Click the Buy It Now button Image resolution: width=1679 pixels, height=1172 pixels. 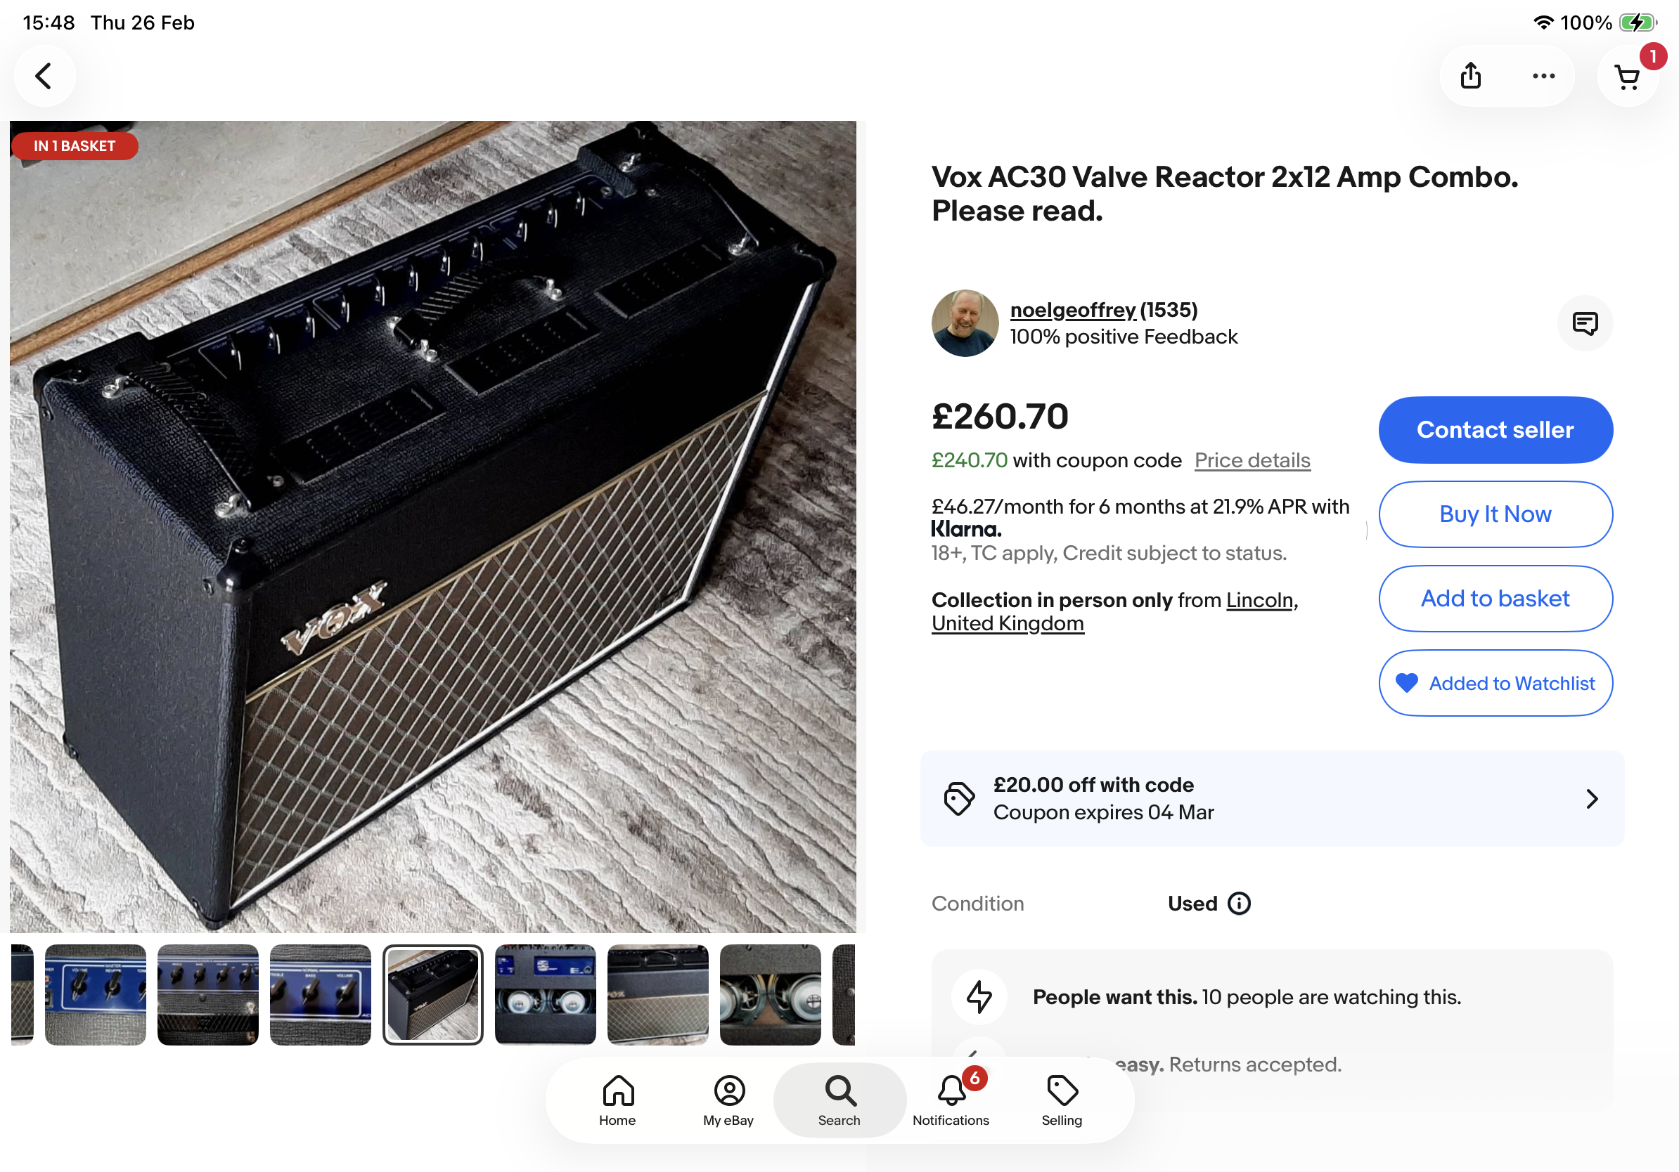[x=1495, y=514]
